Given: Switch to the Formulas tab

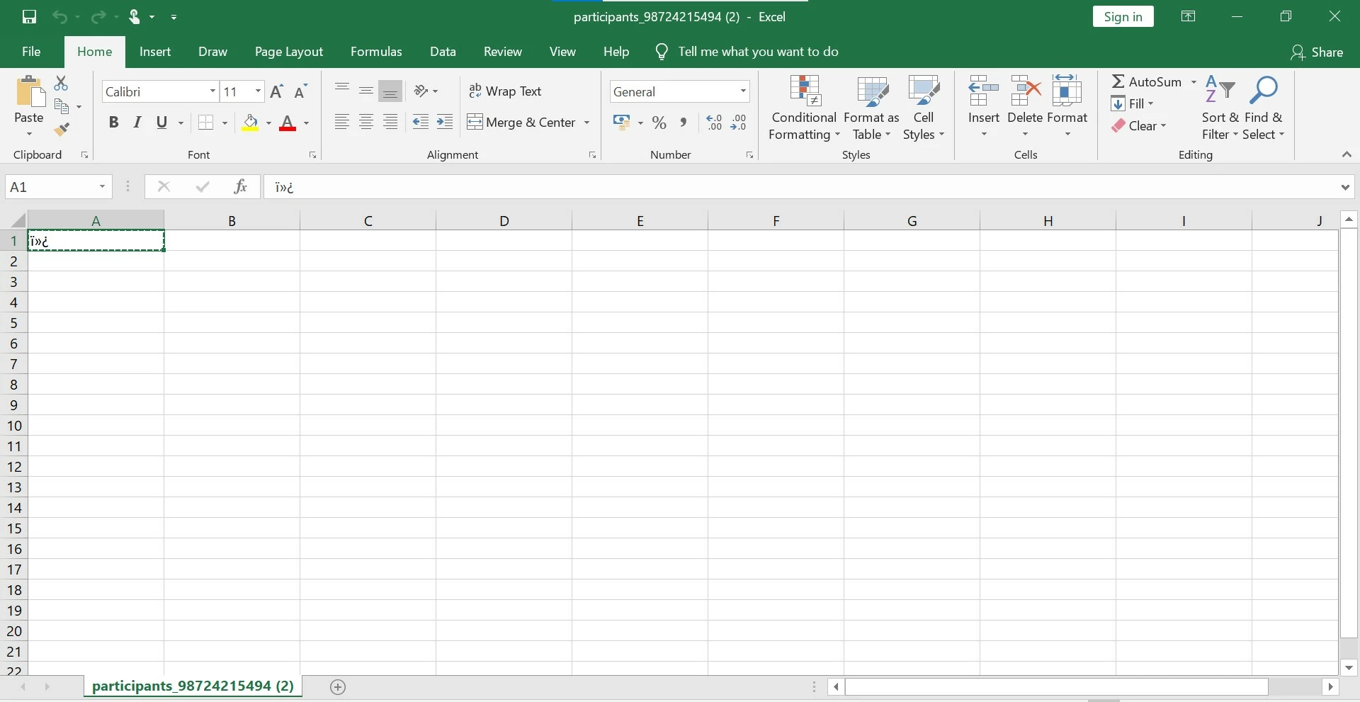Looking at the screenshot, I should [376, 52].
